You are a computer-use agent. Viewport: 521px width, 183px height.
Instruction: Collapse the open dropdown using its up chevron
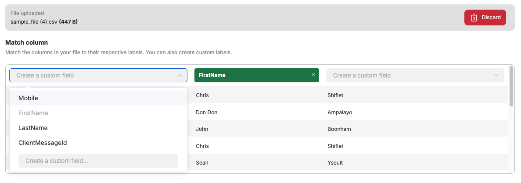click(180, 75)
